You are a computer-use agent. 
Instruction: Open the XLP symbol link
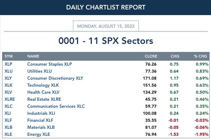point(8,64)
